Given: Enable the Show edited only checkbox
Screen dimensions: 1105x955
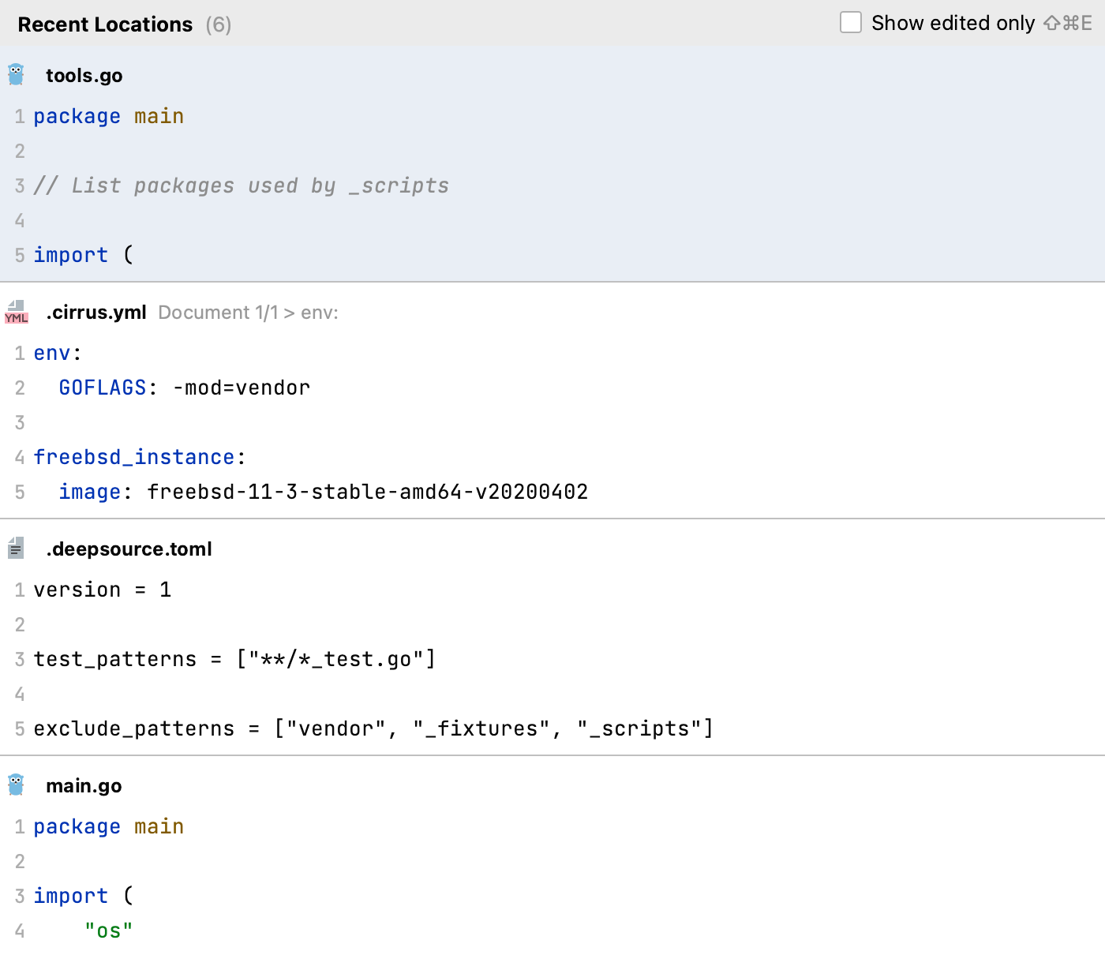Looking at the screenshot, I should (x=851, y=23).
